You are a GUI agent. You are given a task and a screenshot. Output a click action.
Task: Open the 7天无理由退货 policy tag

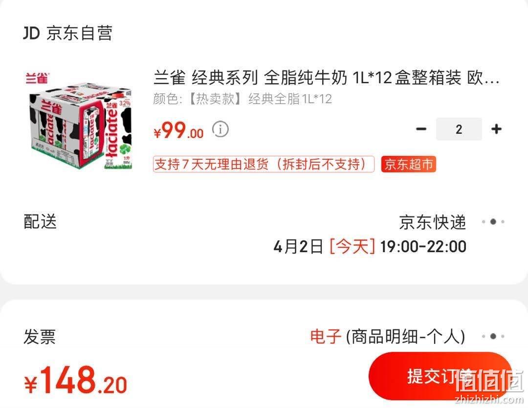point(264,164)
